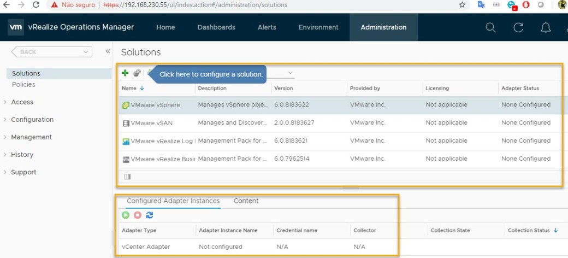Sort solutions by the Name column header
The image size is (568, 258).
pyautogui.click(x=129, y=88)
